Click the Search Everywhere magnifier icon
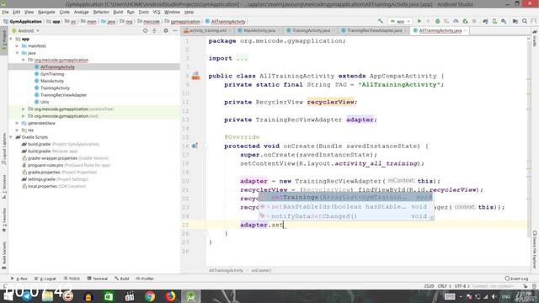539x303 pixels. coord(524,21)
